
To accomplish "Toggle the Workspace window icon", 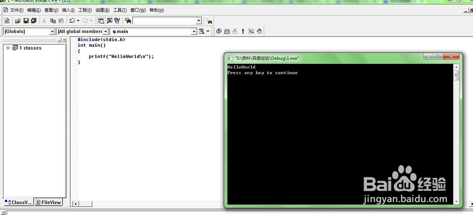I will point(101,21).
